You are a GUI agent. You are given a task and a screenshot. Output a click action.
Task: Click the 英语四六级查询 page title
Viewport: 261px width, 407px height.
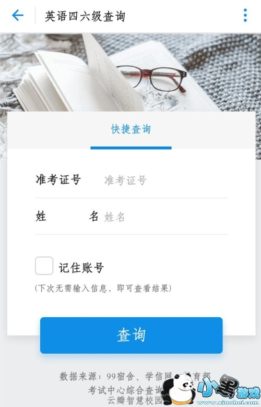pos(85,16)
